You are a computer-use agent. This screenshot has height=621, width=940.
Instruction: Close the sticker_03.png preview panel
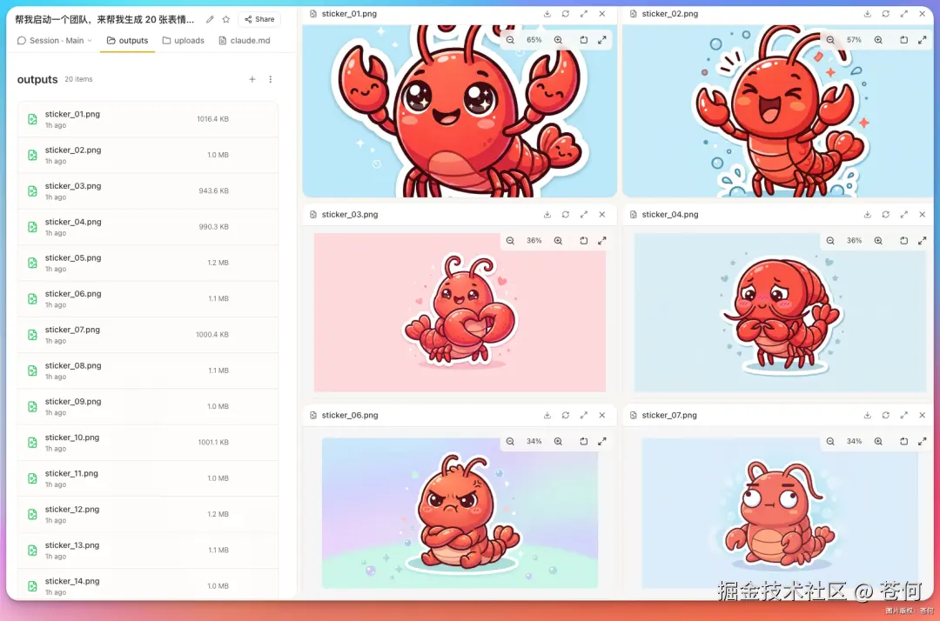click(602, 214)
